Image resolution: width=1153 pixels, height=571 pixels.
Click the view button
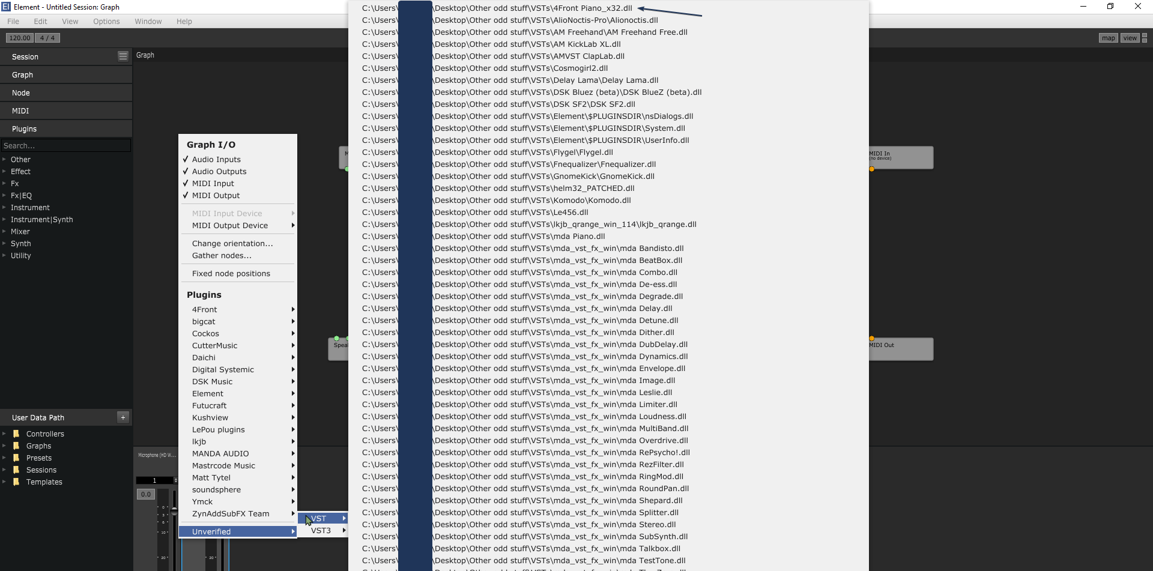click(1130, 38)
